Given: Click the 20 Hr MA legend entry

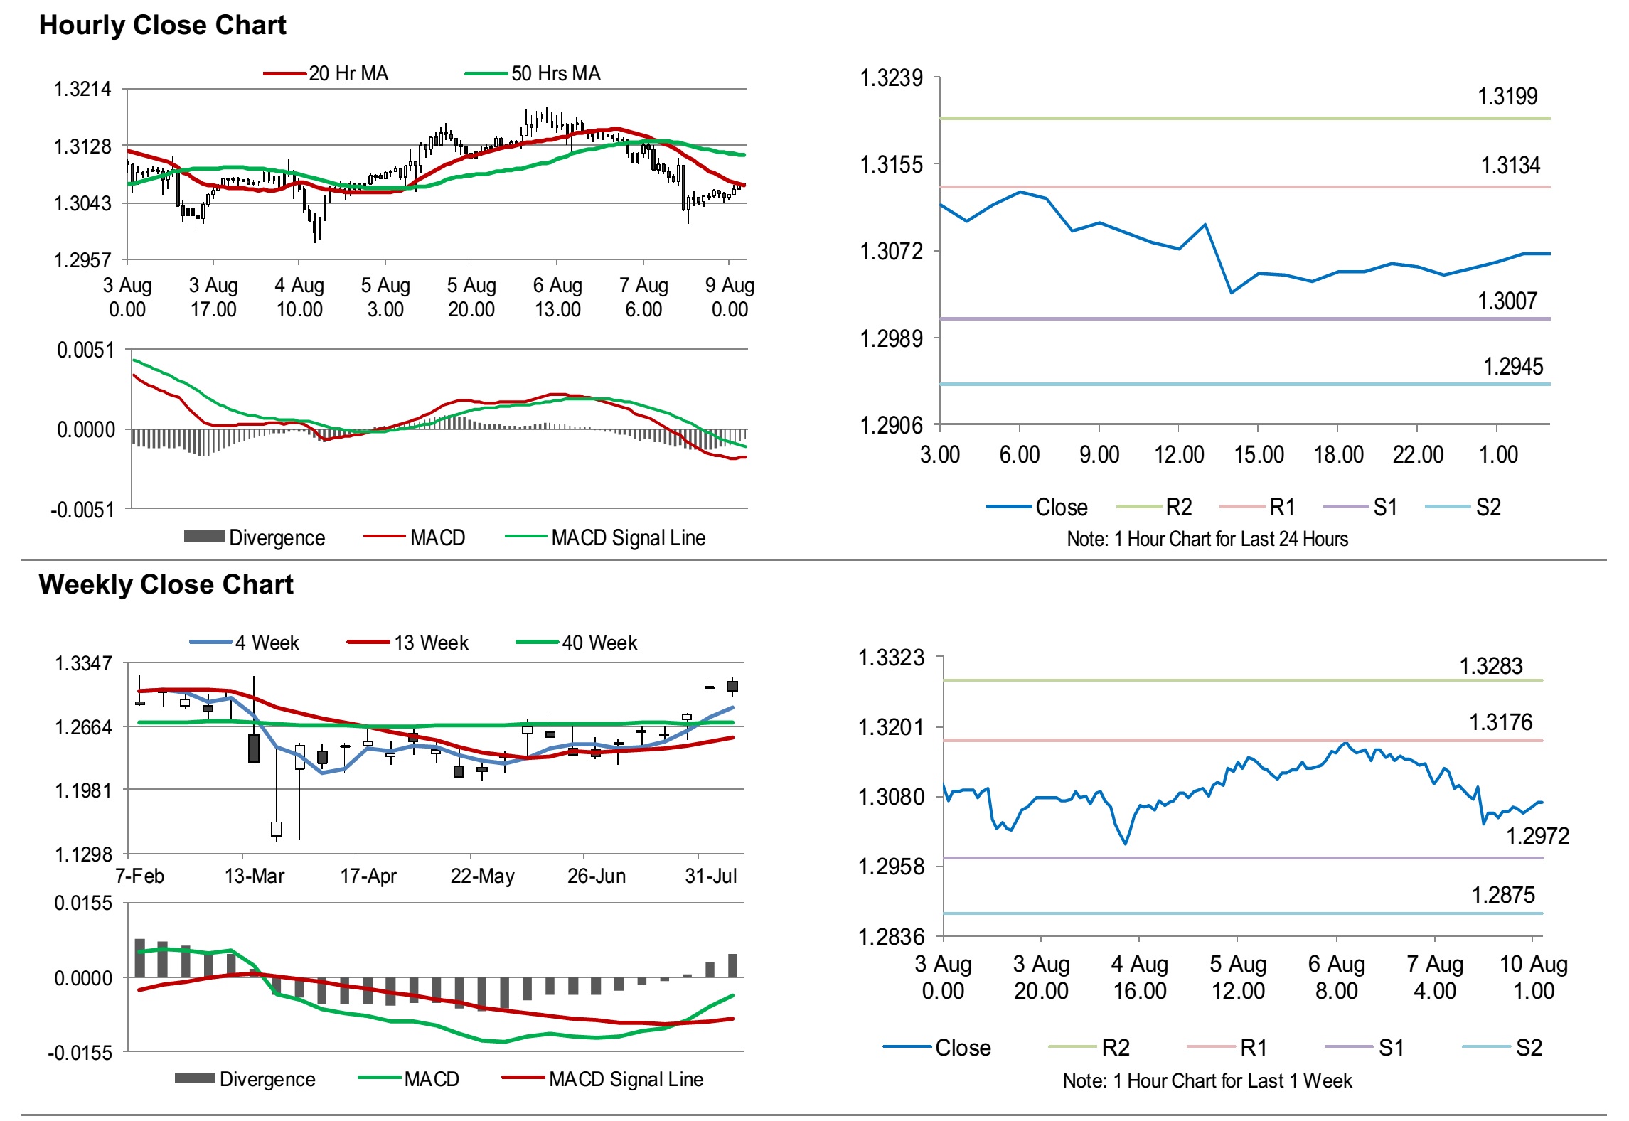Looking at the screenshot, I should coord(348,73).
